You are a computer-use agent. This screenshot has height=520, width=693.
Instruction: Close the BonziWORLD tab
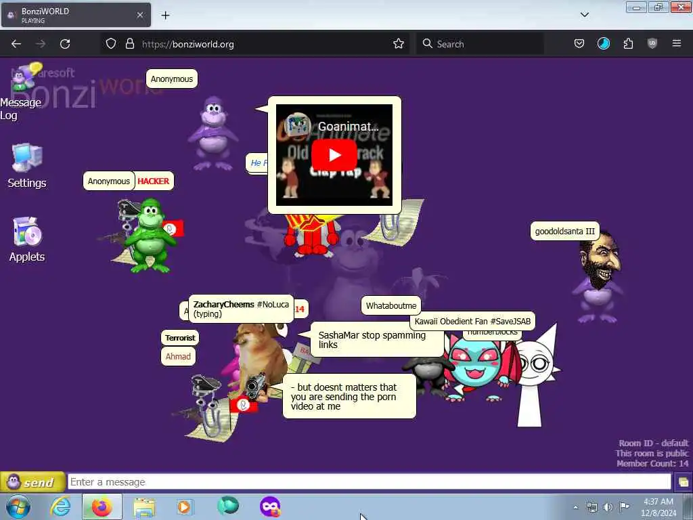(x=140, y=15)
